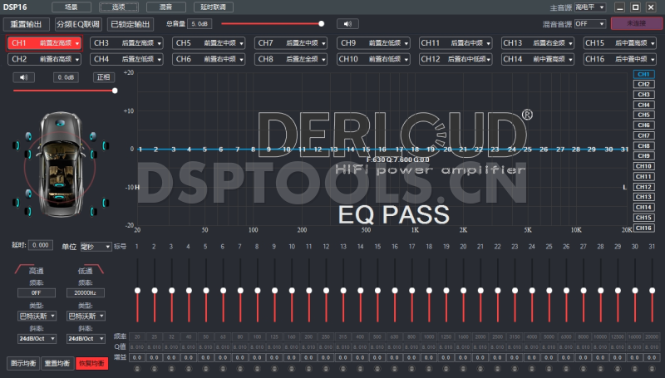Mute channel output via the left panel speaker icon

[24, 77]
